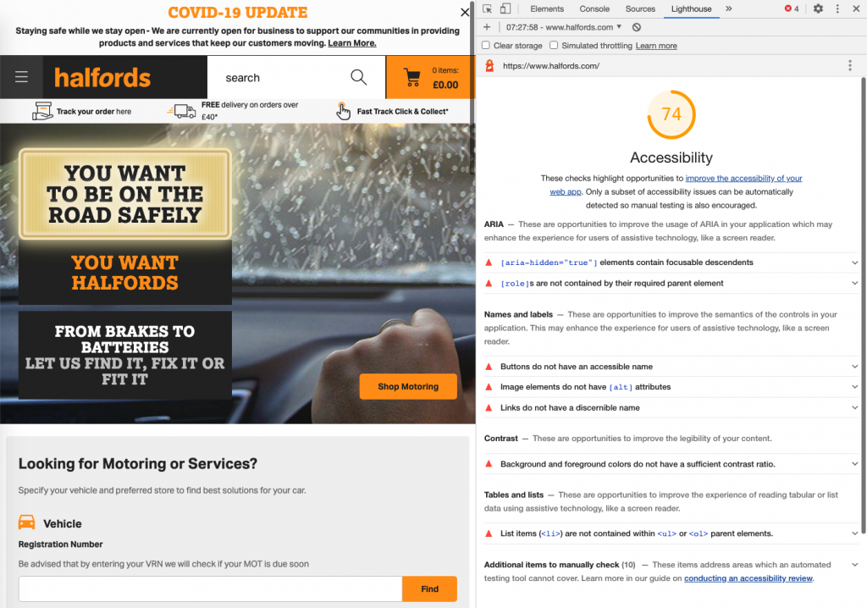Image resolution: width=867 pixels, height=608 pixels.
Task: Click the free delivery truck icon
Action: tap(182, 111)
